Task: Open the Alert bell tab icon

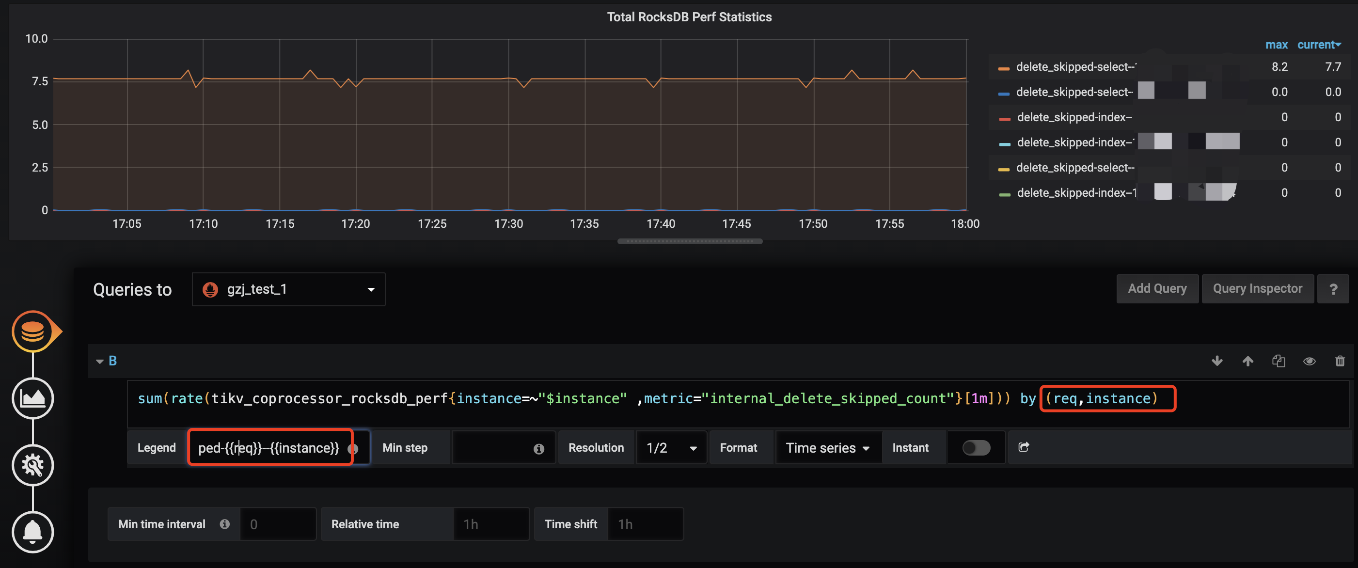Action: coord(32,532)
